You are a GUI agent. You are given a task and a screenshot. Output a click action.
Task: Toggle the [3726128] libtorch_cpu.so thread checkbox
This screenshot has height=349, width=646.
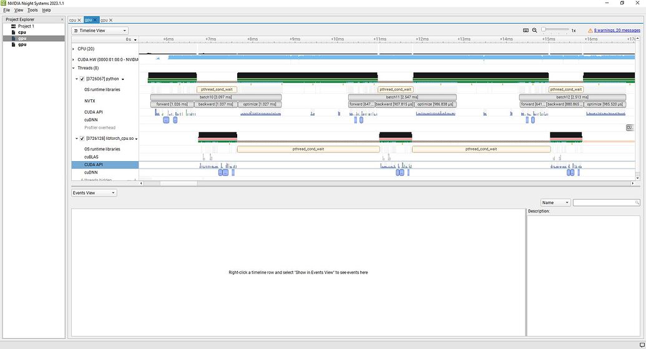(82, 139)
